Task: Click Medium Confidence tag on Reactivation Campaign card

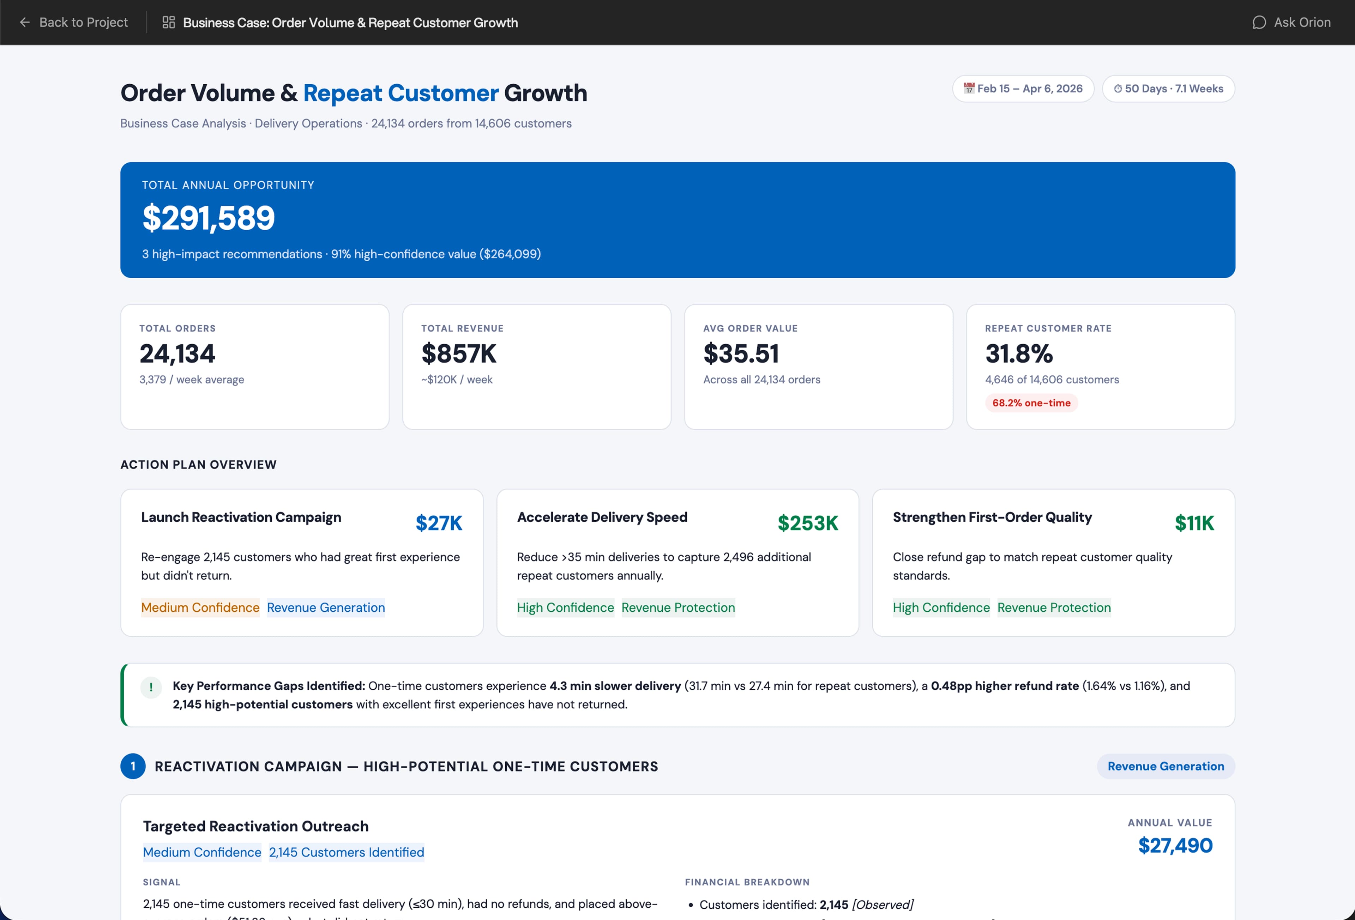Action: pos(200,607)
